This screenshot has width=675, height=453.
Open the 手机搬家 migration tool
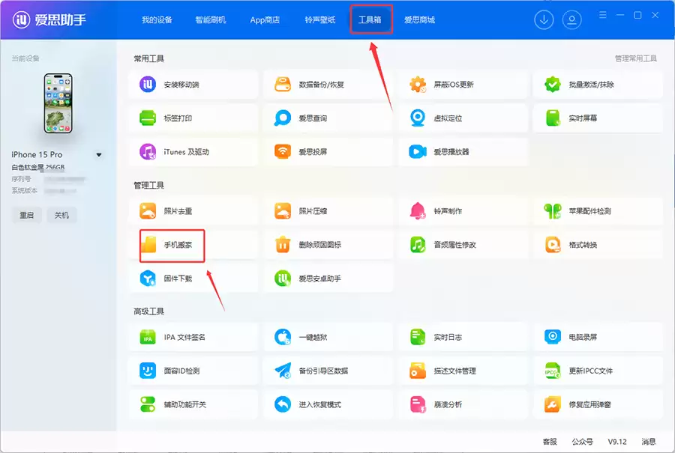click(x=193, y=245)
